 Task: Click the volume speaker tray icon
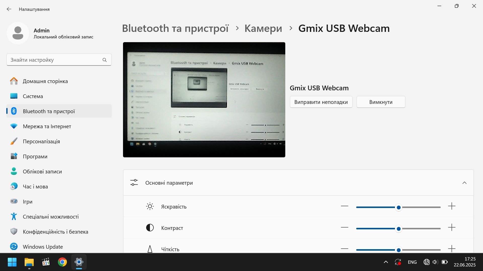435,262
